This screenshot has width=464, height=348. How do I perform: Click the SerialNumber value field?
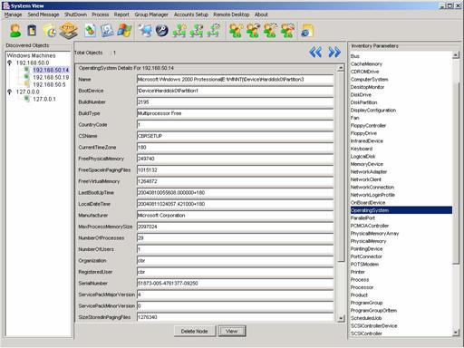tap(235, 283)
